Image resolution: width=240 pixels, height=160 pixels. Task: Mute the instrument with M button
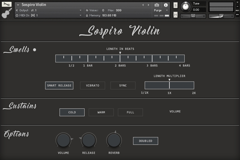pyautogui.click(x=175, y=15)
